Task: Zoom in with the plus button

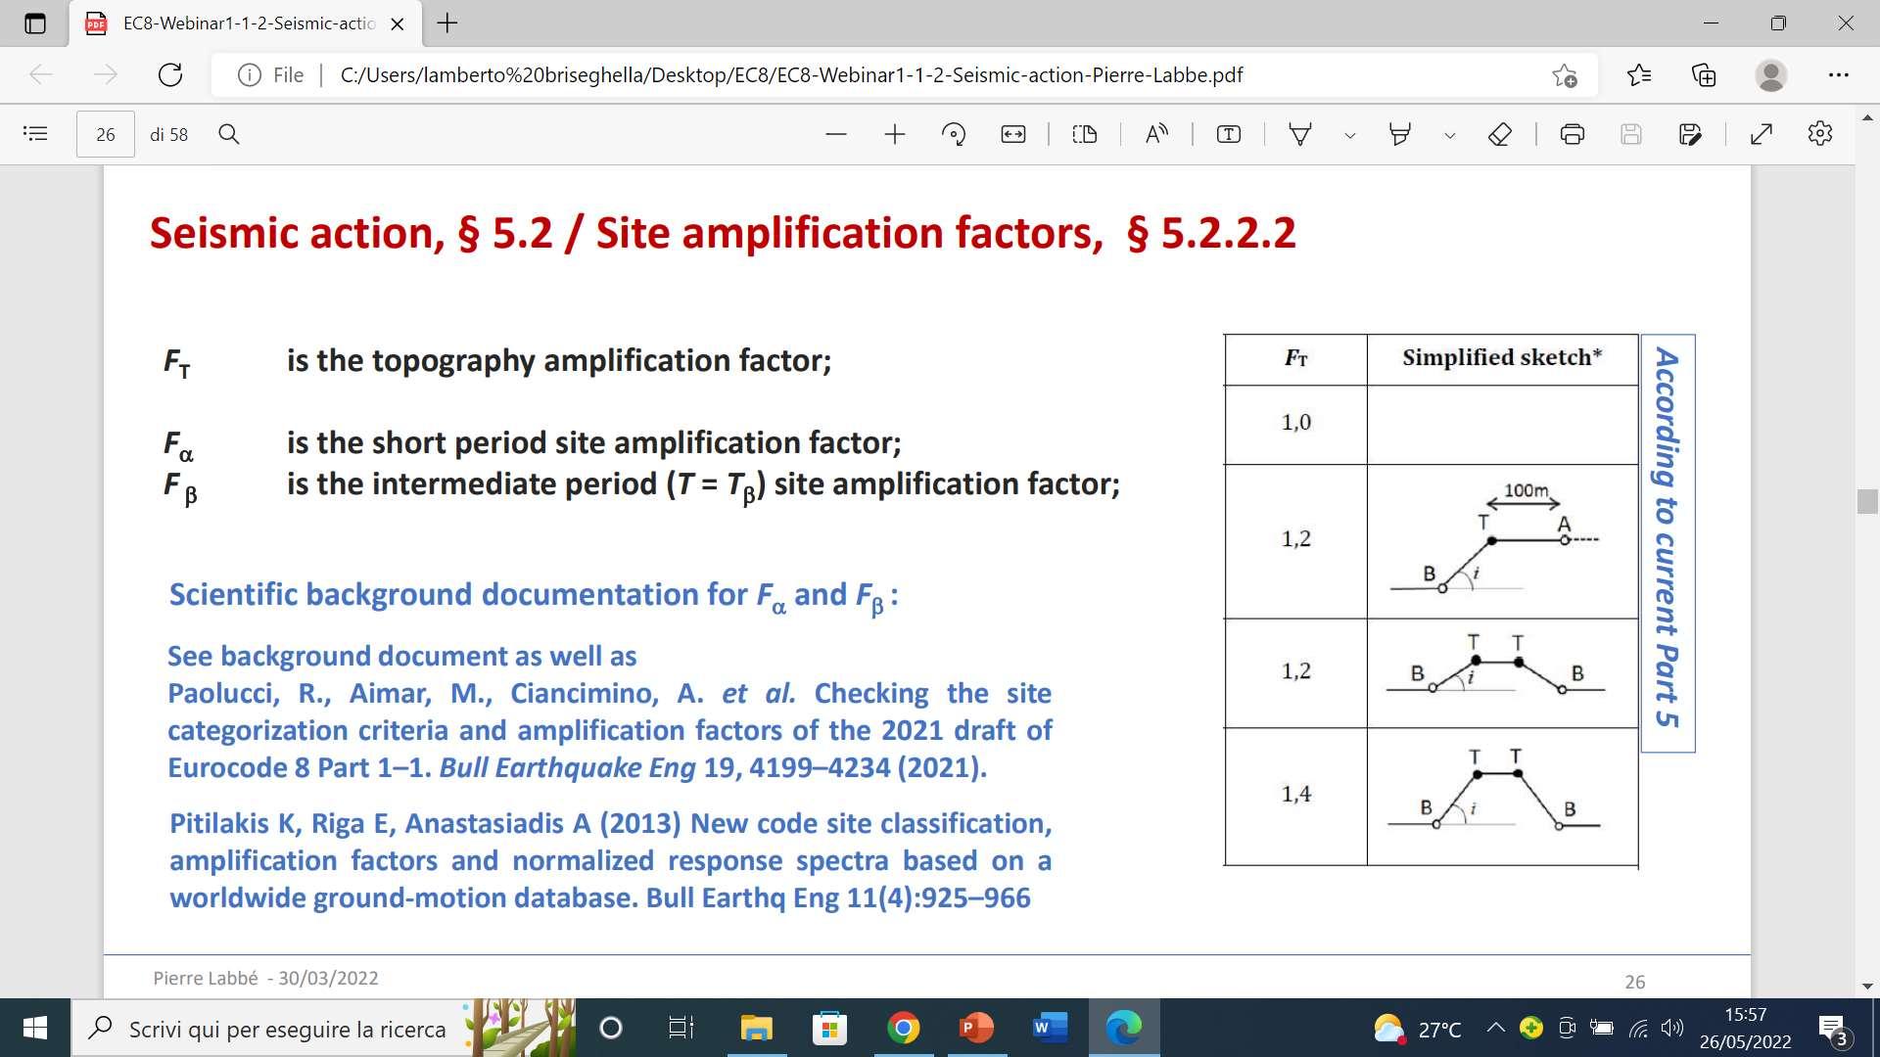Action: 894,134
